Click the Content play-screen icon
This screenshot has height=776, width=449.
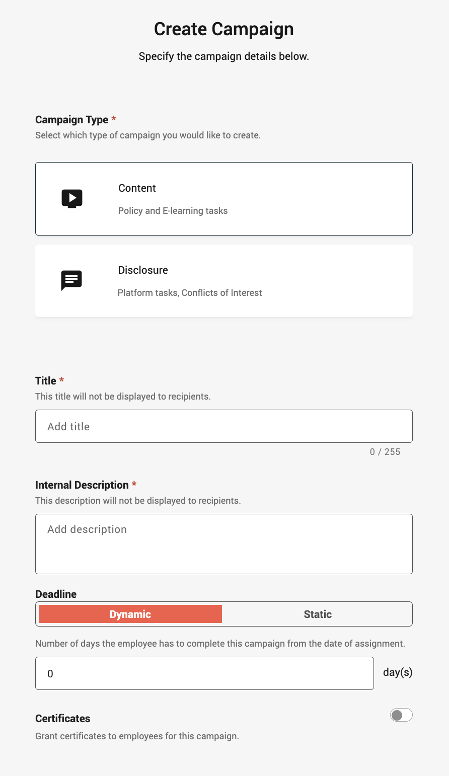coord(72,199)
